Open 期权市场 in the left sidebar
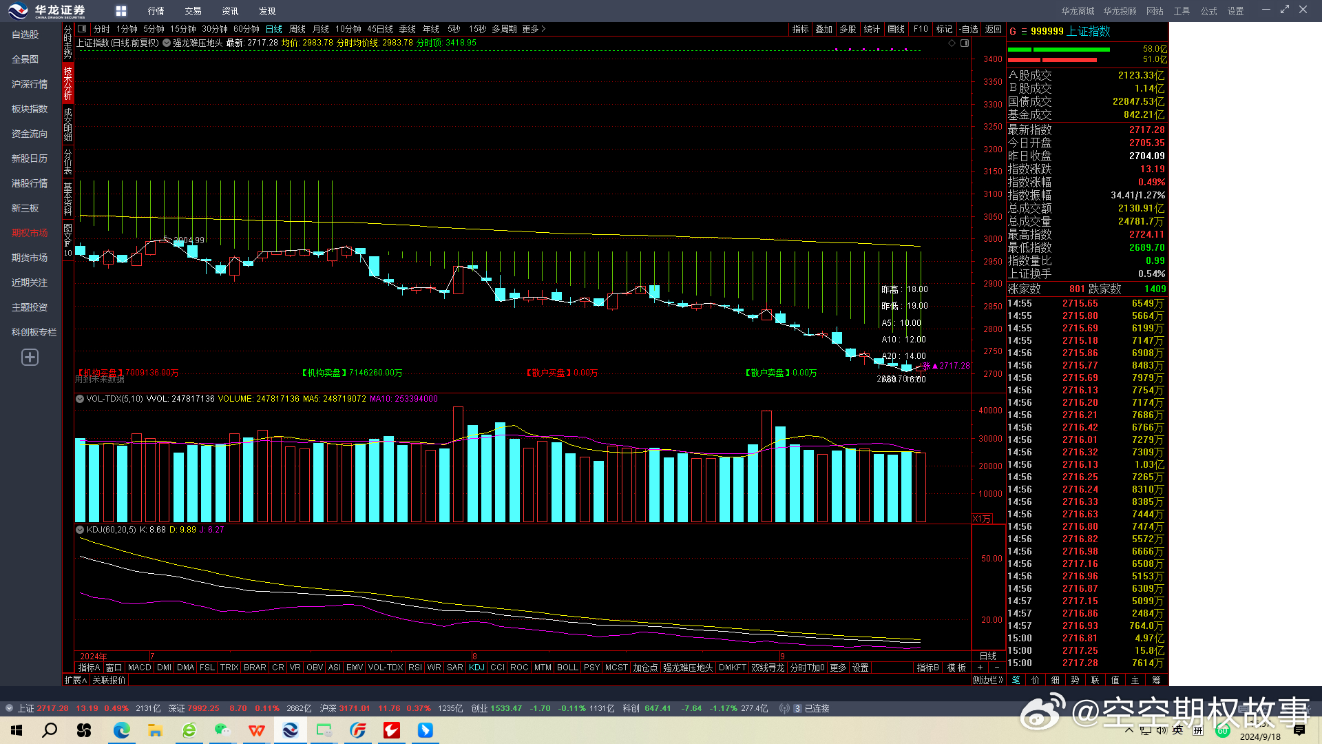 pyautogui.click(x=30, y=233)
